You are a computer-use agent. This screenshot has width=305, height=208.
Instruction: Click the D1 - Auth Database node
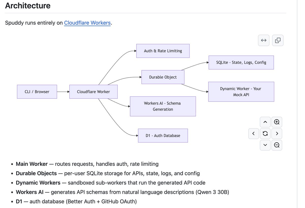[x=163, y=135]
